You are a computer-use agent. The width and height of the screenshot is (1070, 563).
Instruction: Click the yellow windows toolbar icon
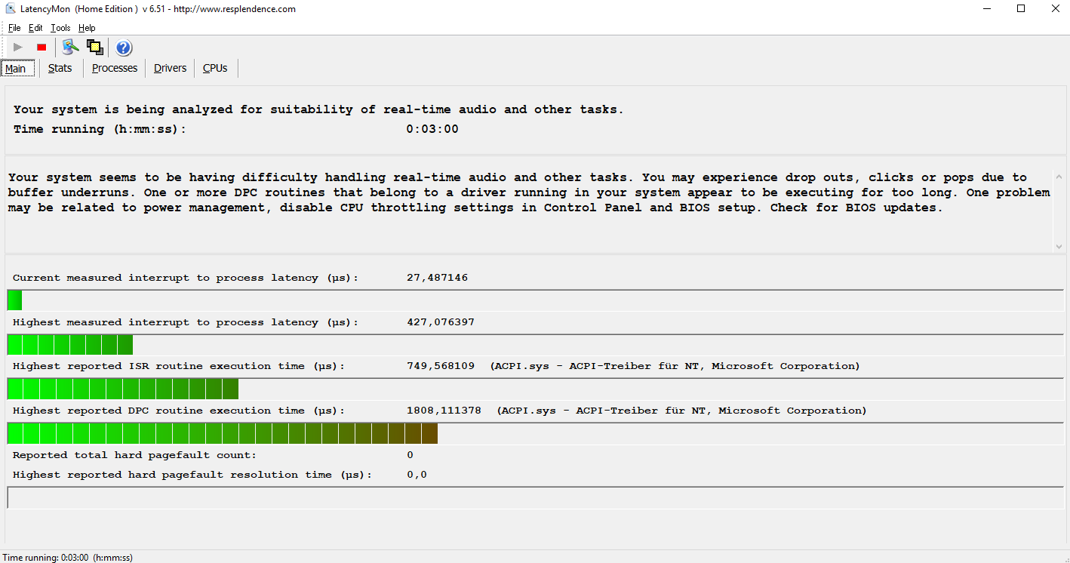[94, 48]
